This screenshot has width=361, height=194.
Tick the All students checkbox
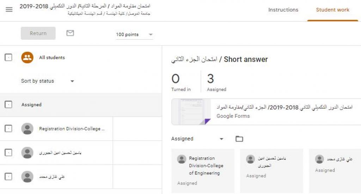pos(8,57)
